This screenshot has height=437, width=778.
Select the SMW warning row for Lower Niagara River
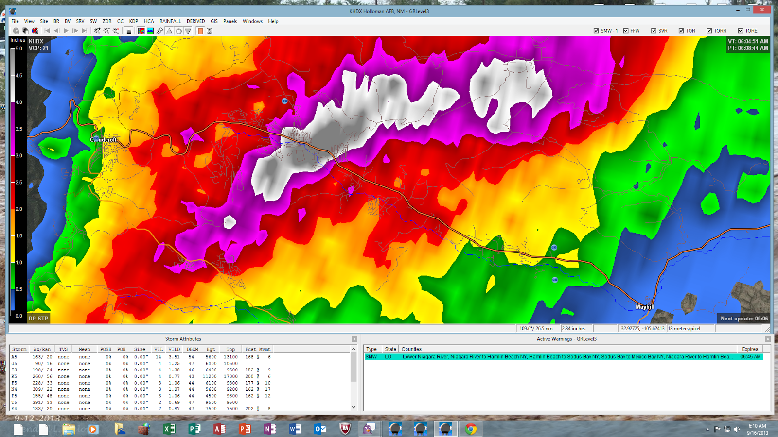pyautogui.click(x=535, y=357)
